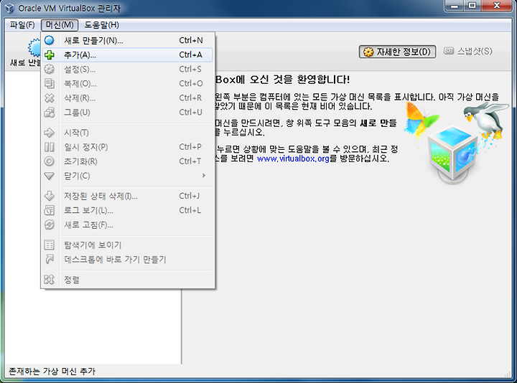
Task: Click the pause icon beside 일시 정지(P)
Action: (49, 147)
